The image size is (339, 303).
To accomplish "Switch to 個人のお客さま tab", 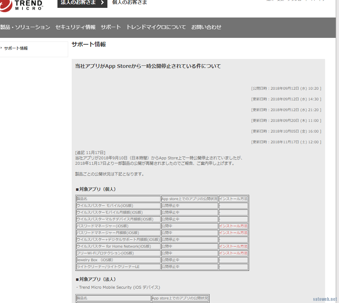I will [130, 3].
